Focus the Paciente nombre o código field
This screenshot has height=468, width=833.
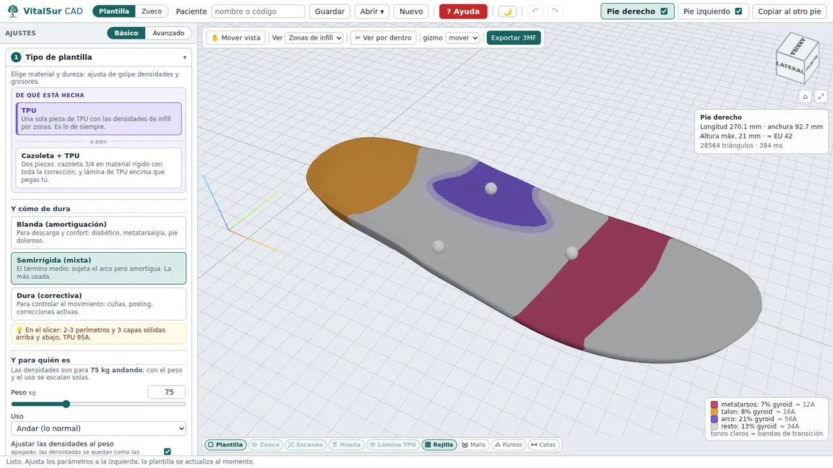258,11
